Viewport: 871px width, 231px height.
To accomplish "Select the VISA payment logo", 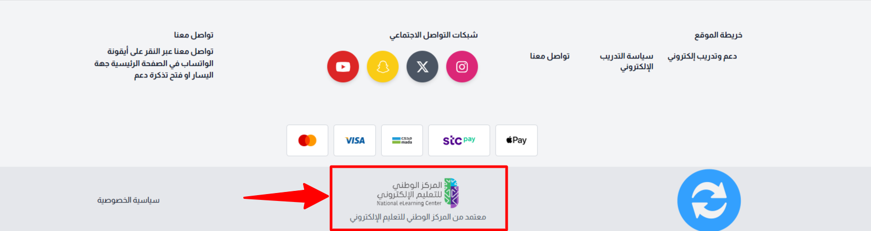I will point(355,140).
